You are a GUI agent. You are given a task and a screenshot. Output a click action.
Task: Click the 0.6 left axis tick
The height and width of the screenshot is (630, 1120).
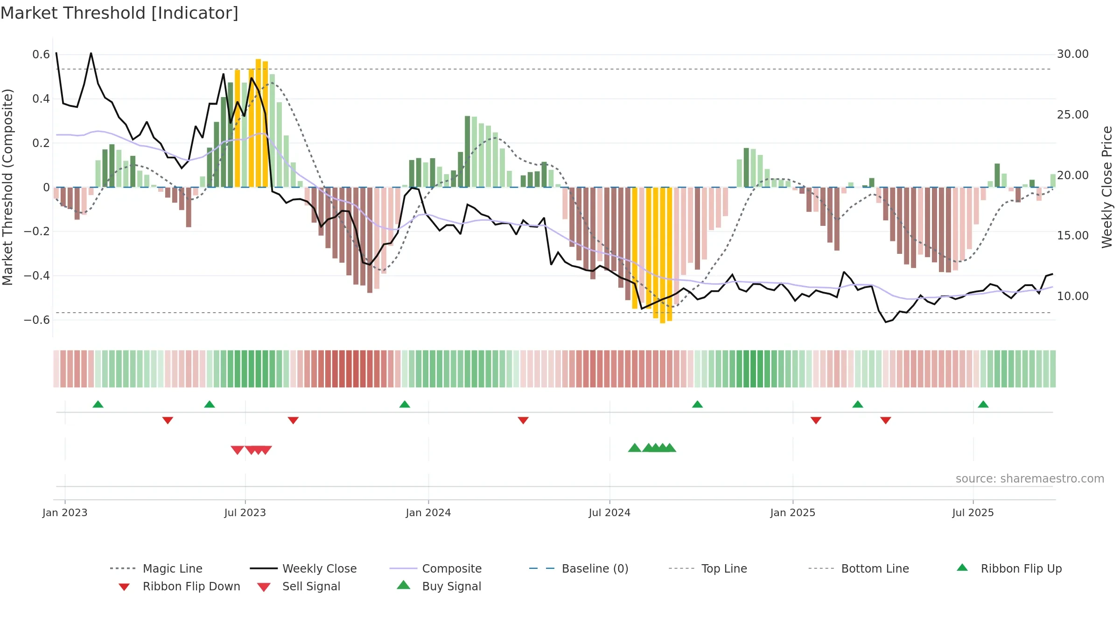[x=41, y=55]
